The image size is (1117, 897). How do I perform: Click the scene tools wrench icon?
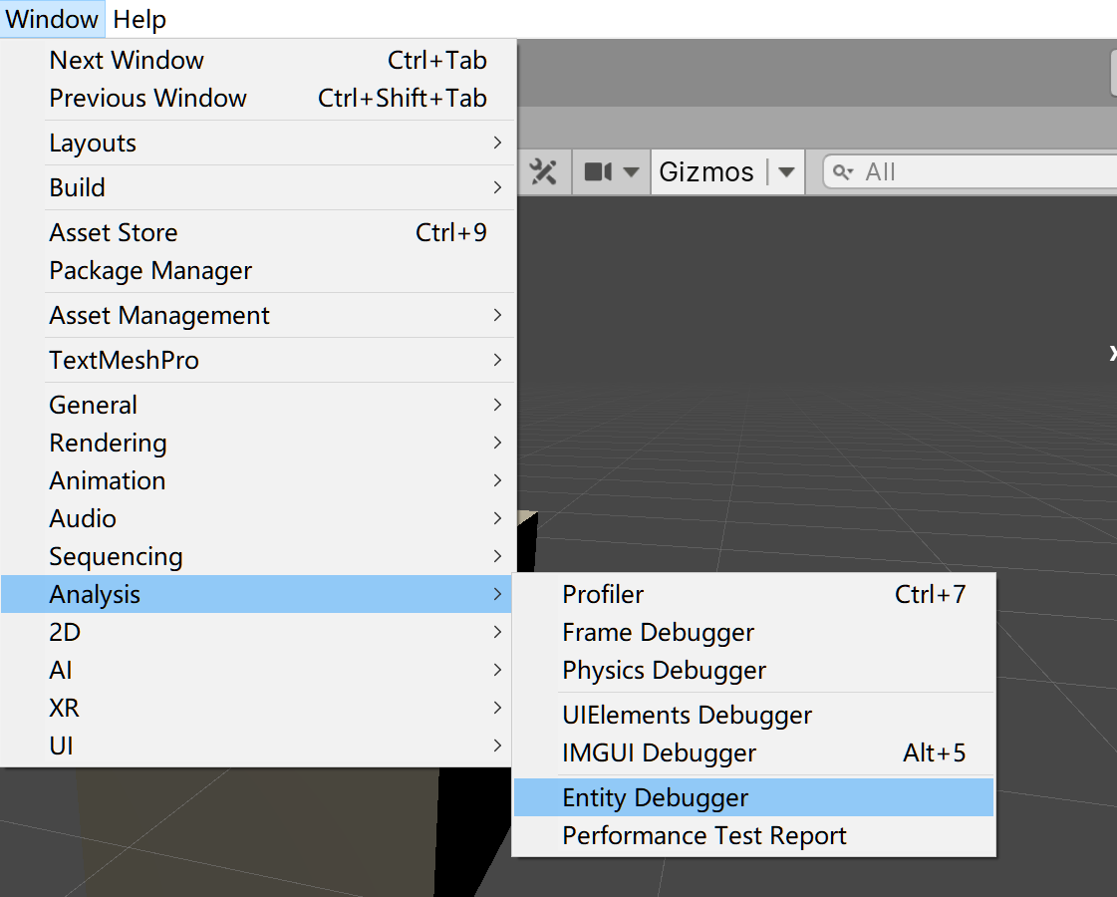[x=543, y=171]
